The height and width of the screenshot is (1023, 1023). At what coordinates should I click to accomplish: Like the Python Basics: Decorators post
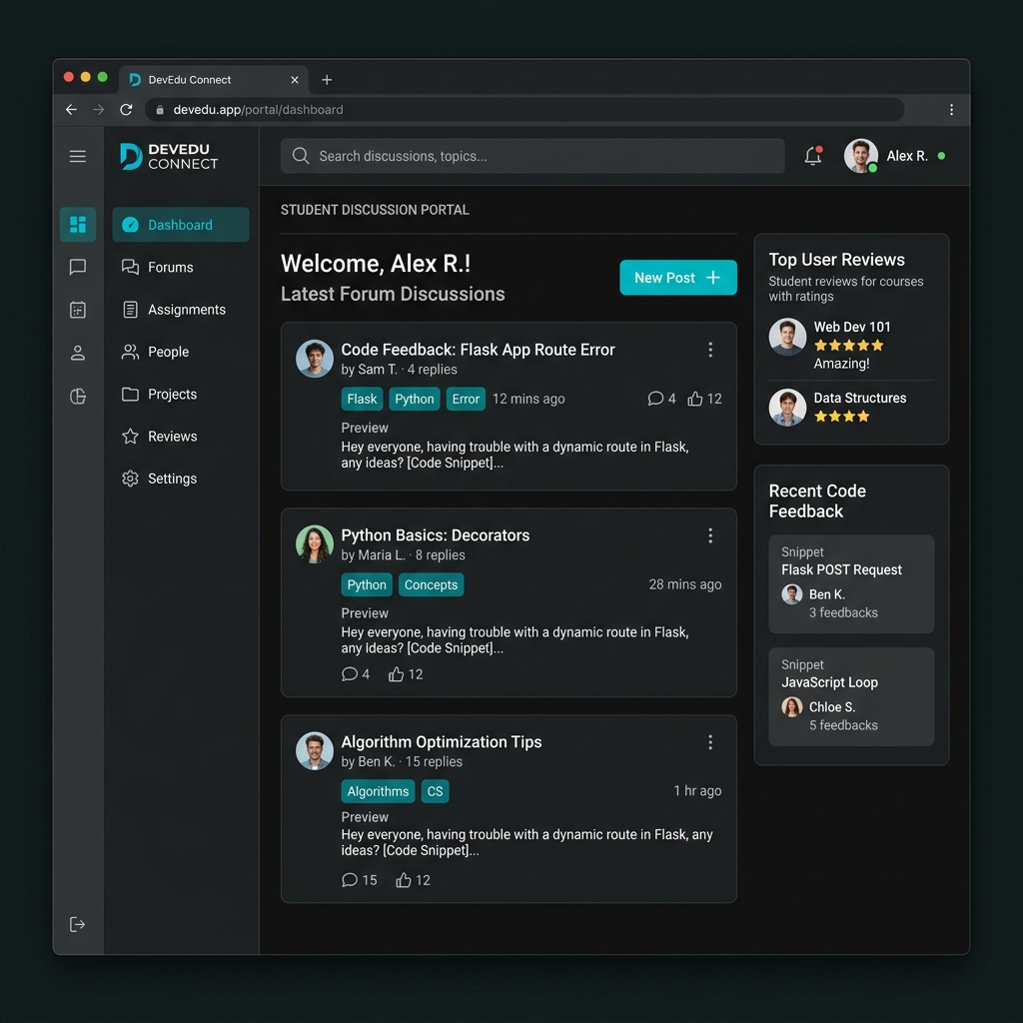[x=396, y=674]
